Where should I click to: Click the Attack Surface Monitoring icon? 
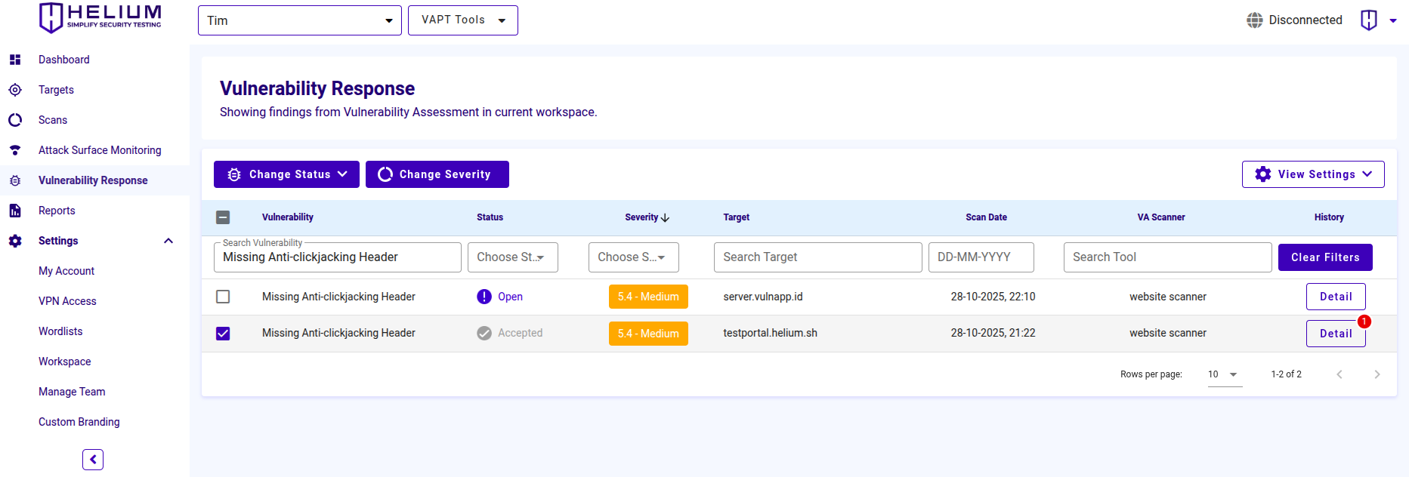click(x=15, y=150)
